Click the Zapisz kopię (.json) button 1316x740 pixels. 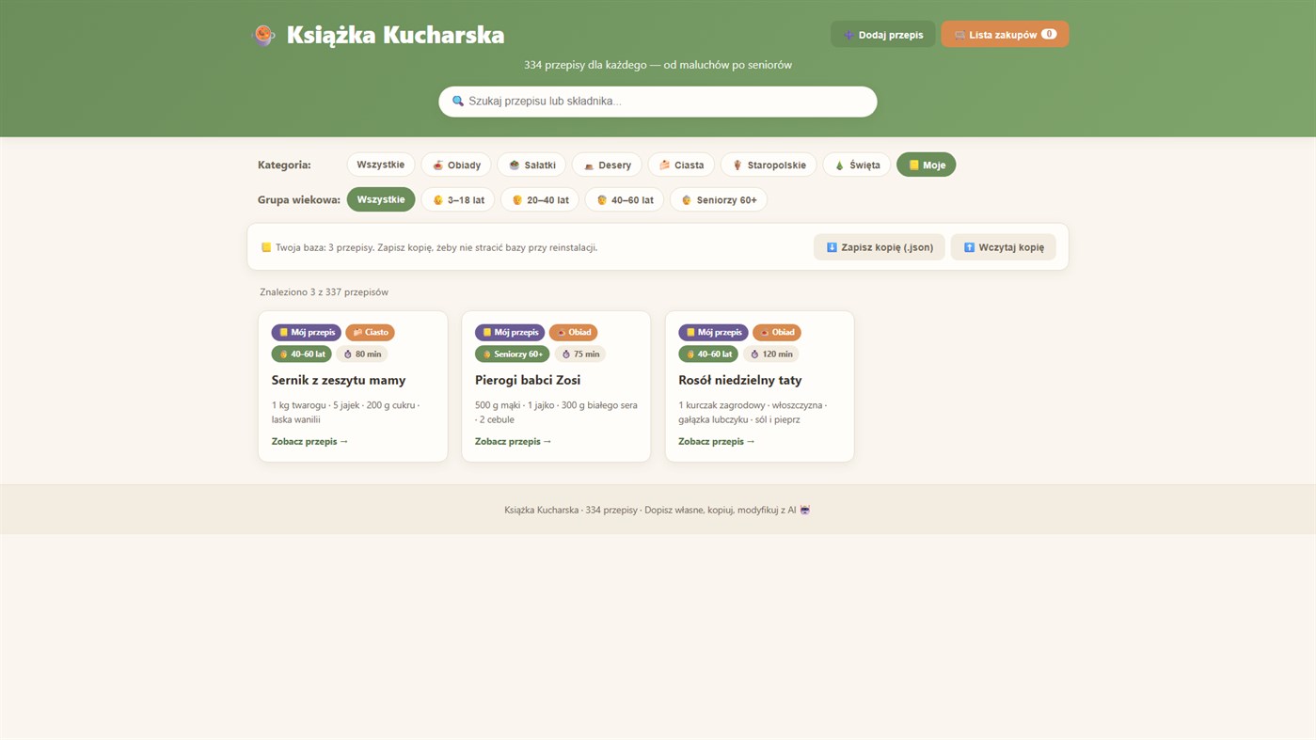[x=880, y=247]
